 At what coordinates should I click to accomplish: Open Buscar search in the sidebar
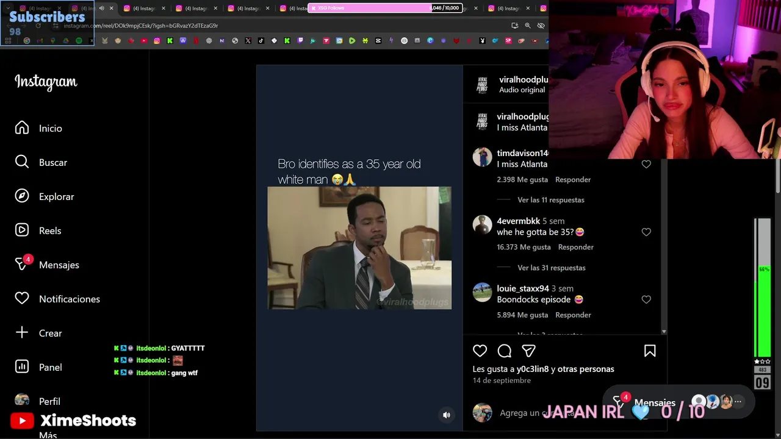tap(41, 162)
